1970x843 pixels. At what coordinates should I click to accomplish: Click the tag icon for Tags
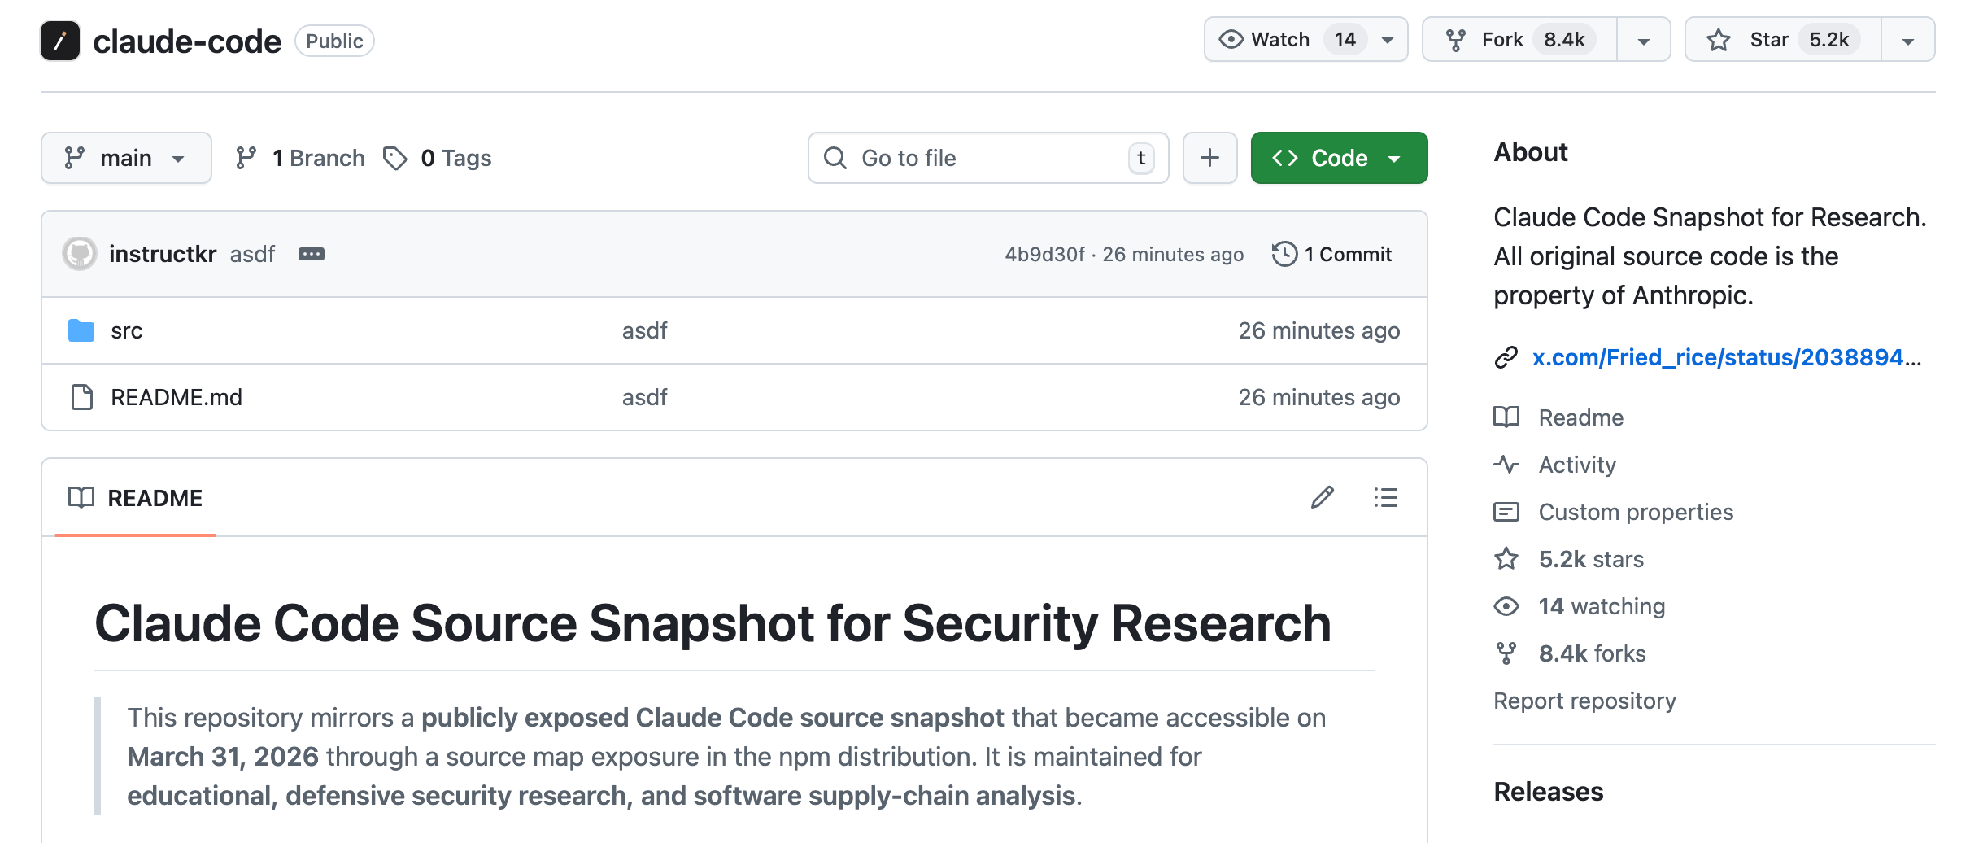[x=395, y=158]
